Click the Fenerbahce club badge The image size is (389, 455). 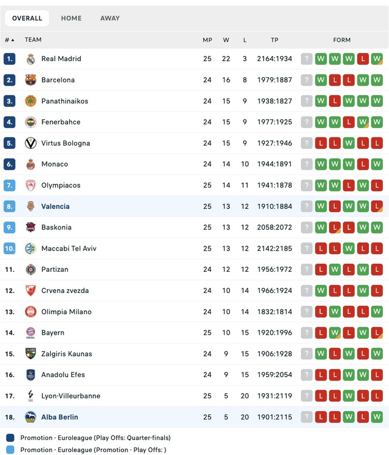[x=31, y=122]
